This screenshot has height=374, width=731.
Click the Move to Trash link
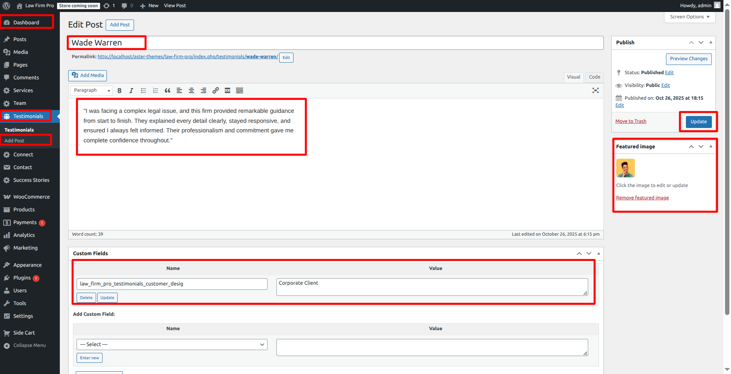coord(631,121)
